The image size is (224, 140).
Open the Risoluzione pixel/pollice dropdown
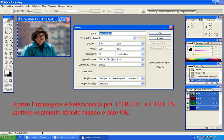click(x=143, y=54)
